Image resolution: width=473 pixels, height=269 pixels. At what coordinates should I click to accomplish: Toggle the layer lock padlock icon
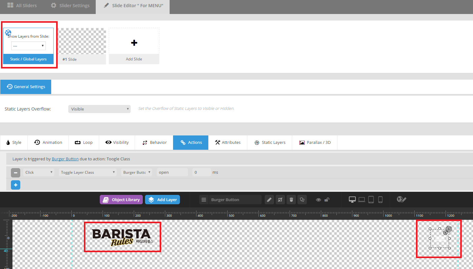pos(327,200)
